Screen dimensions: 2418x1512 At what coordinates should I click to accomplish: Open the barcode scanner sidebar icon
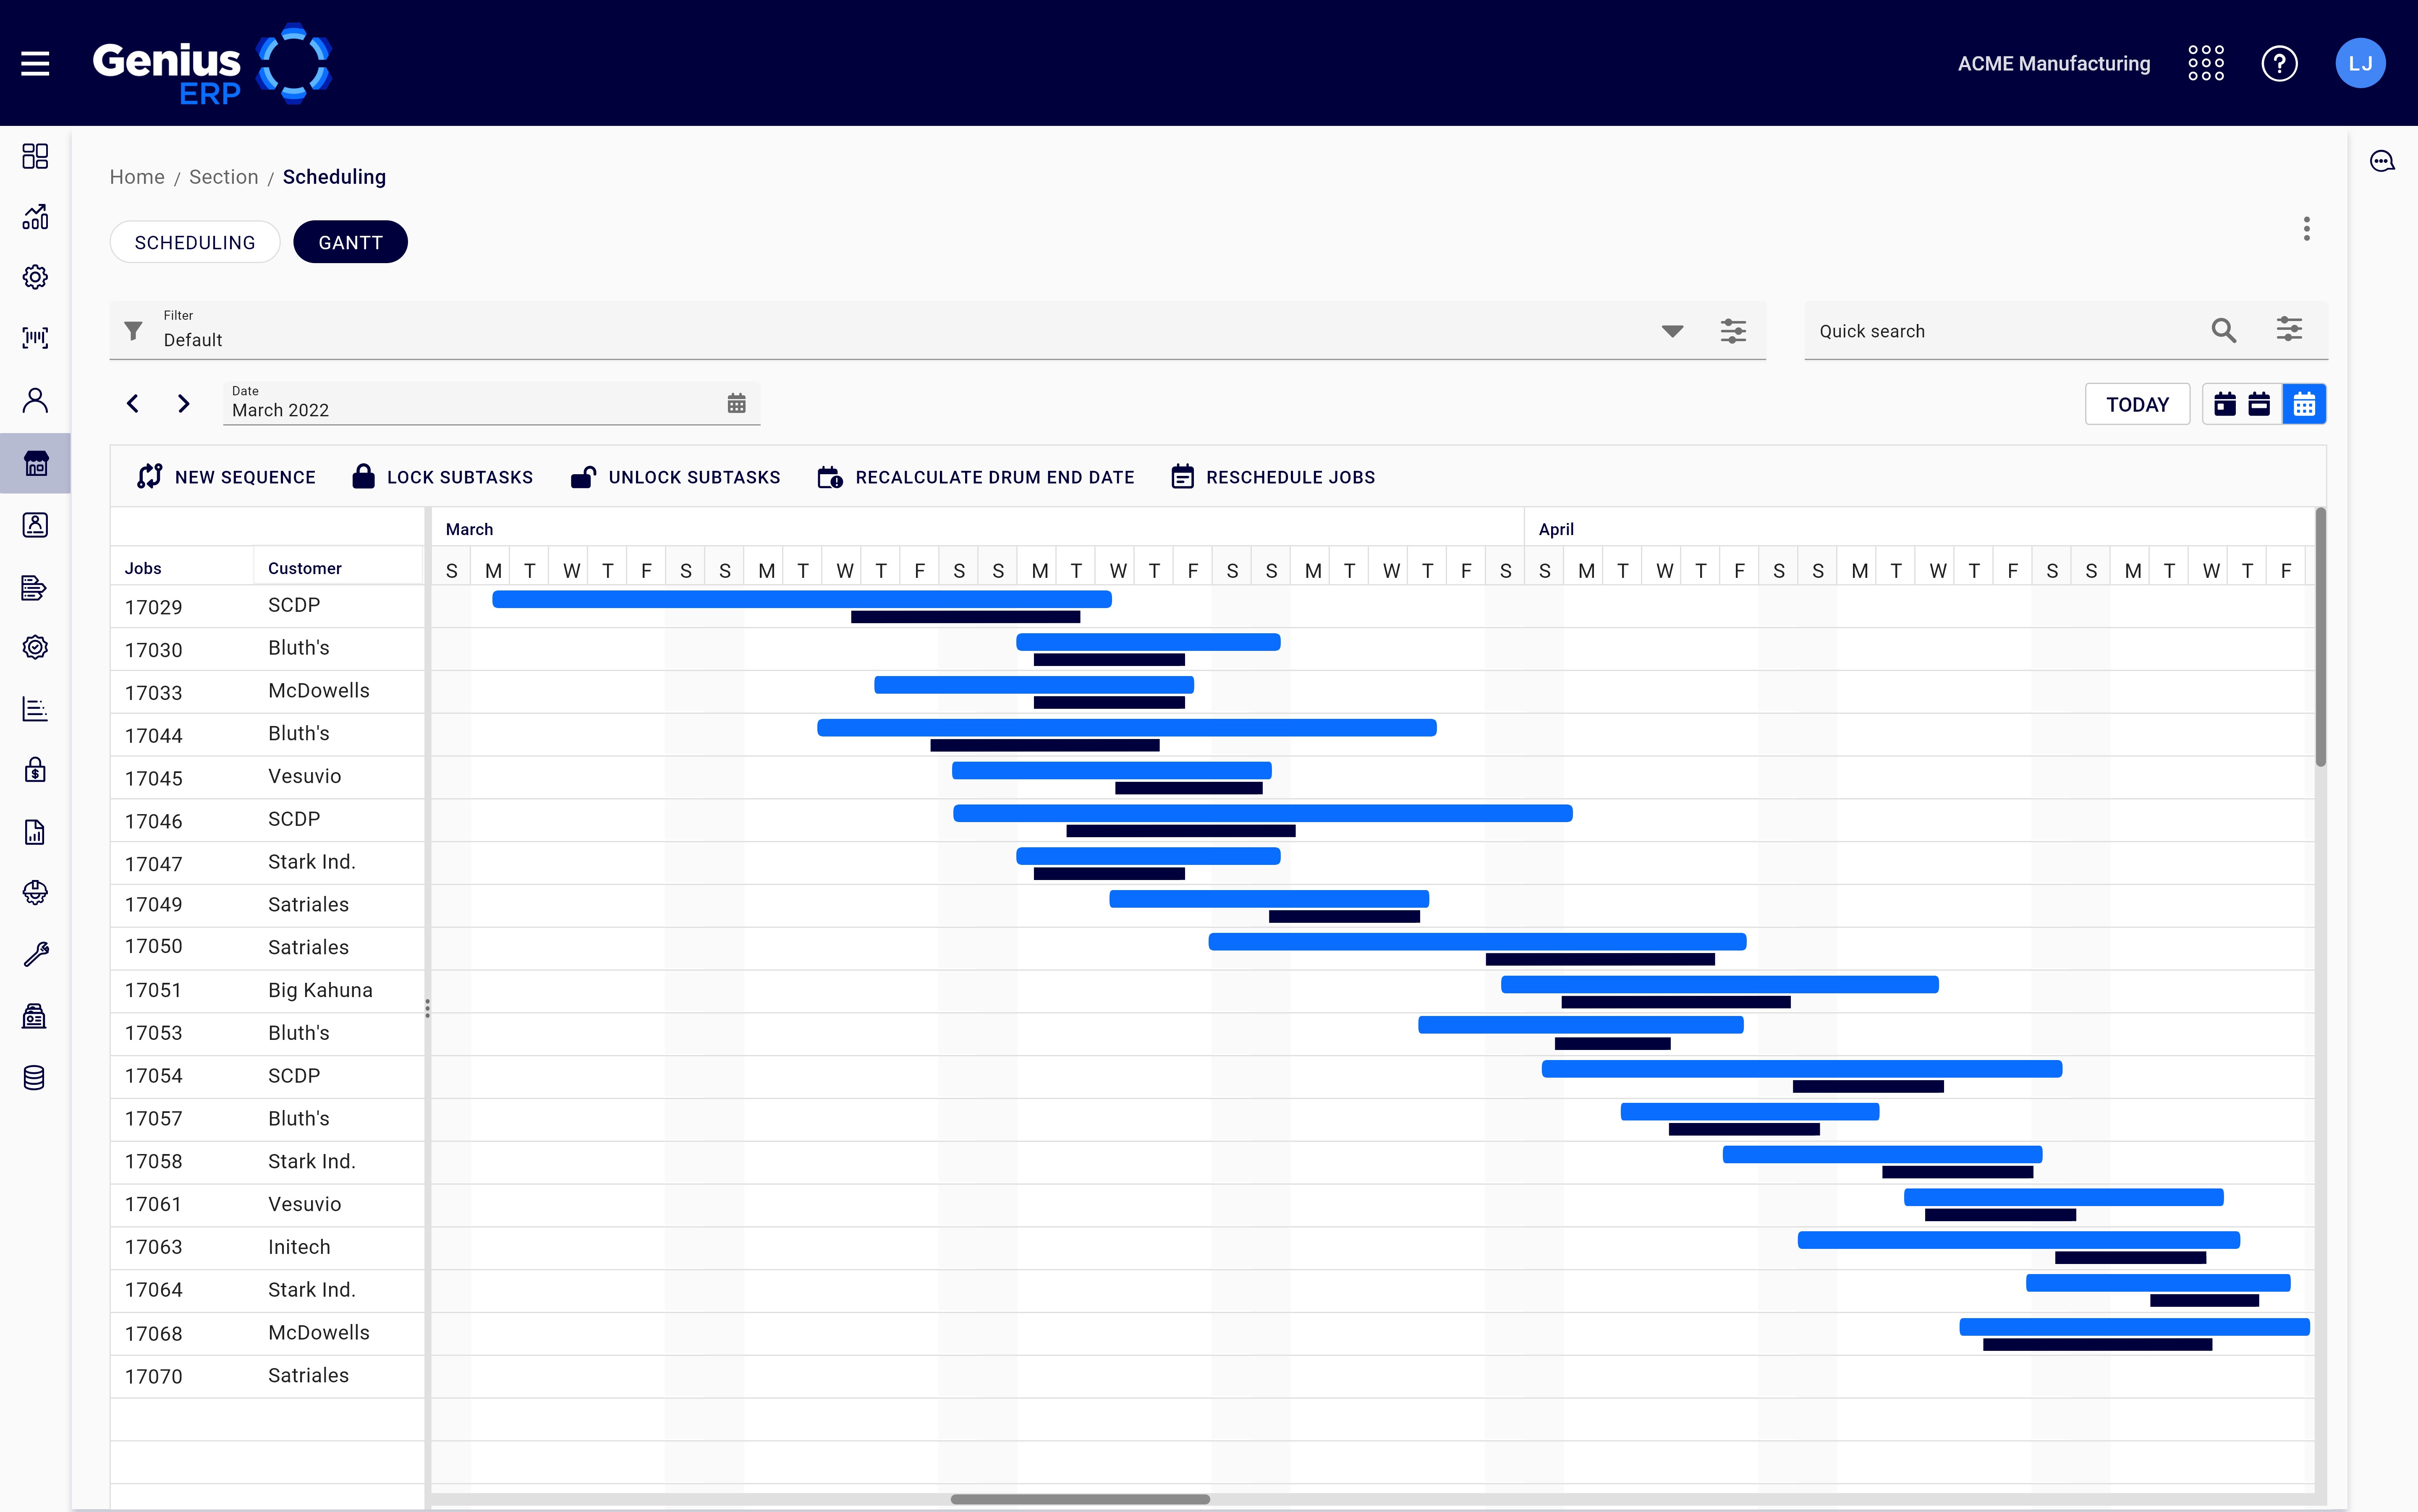click(35, 338)
